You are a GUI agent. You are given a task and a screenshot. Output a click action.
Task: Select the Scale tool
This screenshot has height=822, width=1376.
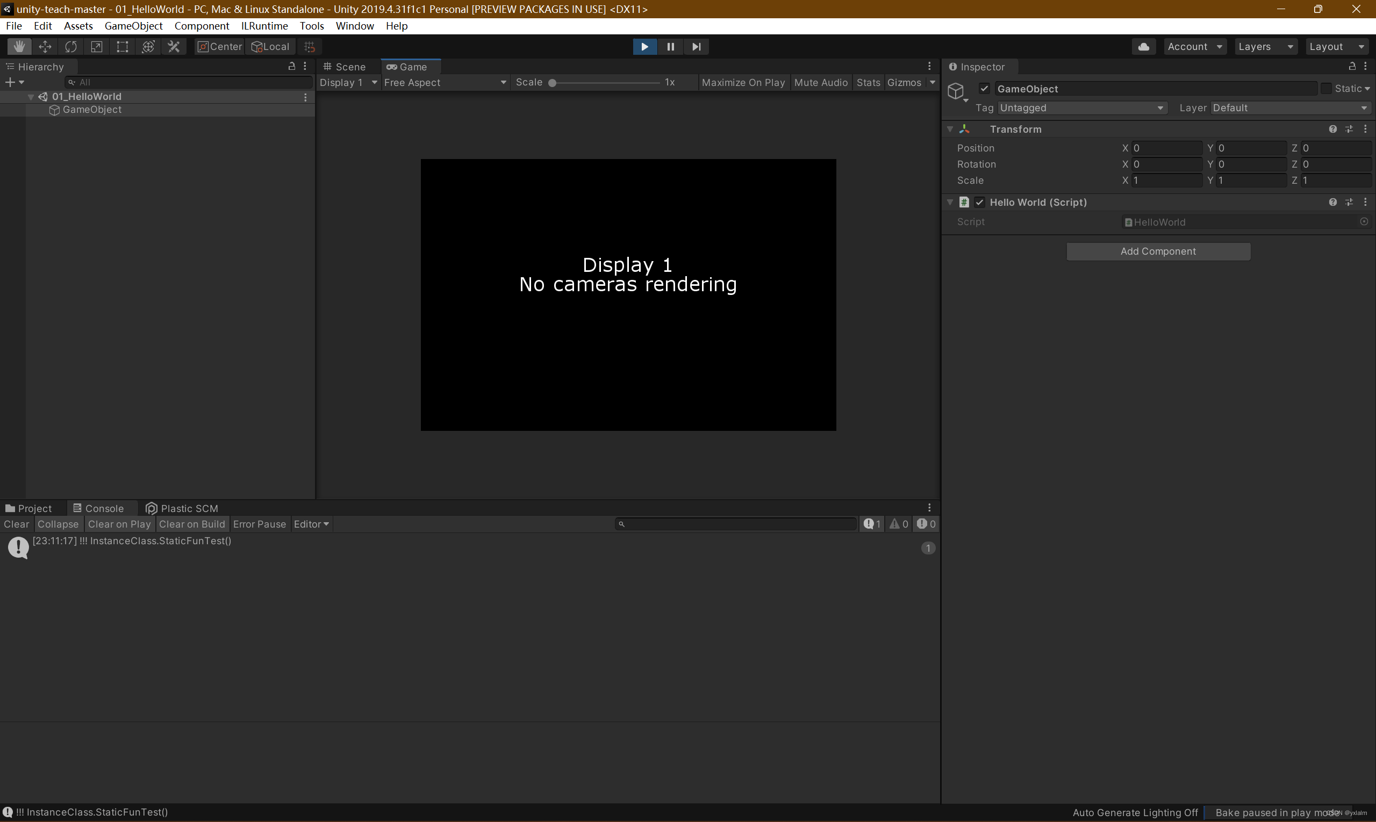tap(96, 47)
